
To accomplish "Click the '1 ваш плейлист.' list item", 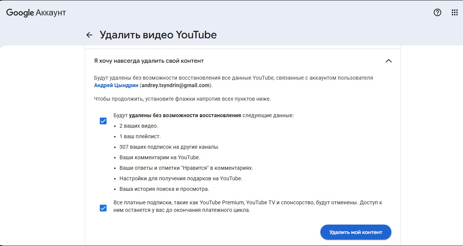I will [140, 136].
